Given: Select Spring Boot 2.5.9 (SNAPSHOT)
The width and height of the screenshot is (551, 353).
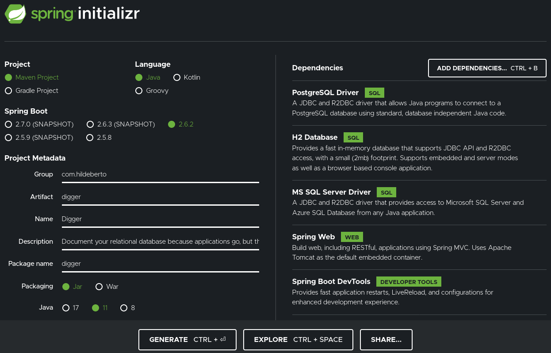Looking at the screenshot, I should point(38,138).
